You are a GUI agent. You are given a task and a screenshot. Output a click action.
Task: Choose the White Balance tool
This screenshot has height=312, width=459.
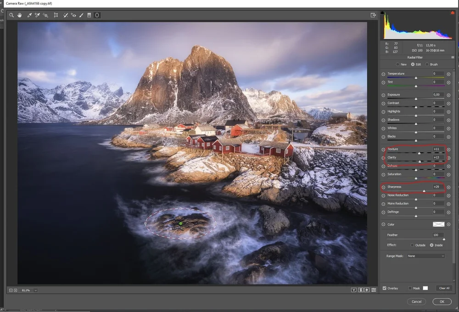pyautogui.click(x=29, y=15)
